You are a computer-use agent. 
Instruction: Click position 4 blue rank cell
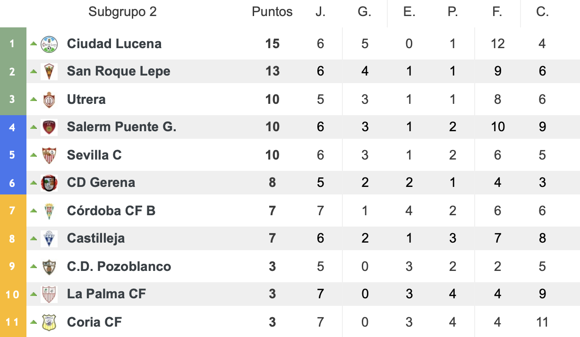[13, 127]
